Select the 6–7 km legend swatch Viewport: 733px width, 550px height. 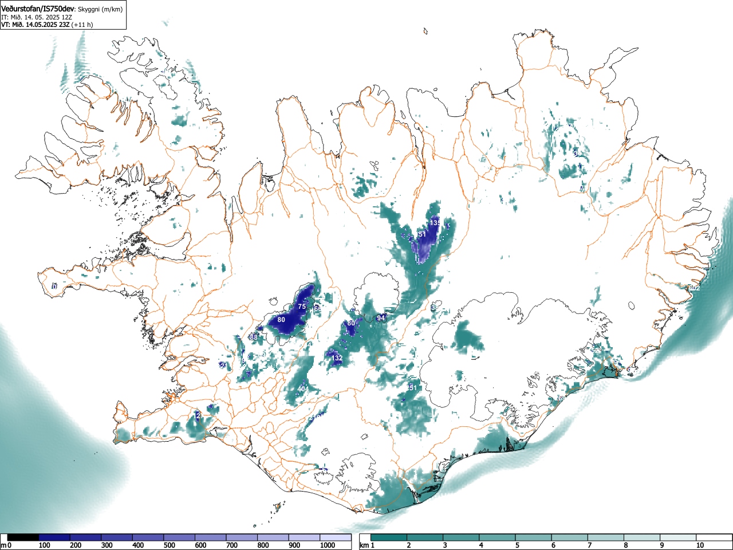[570, 537]
